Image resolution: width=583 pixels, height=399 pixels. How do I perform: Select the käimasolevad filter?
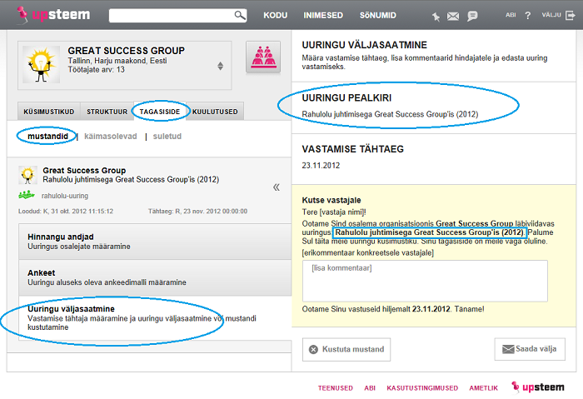111,136
